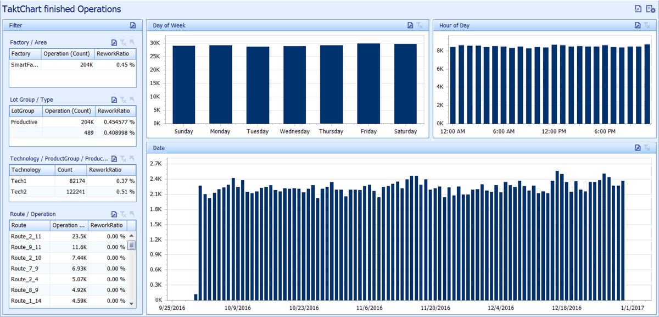Toggle the pin icon on Lot Group / Type
This screenshot has width=659, height=317.
132,99
